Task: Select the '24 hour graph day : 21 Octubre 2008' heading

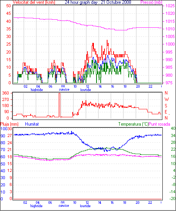Action: point(98,2)
